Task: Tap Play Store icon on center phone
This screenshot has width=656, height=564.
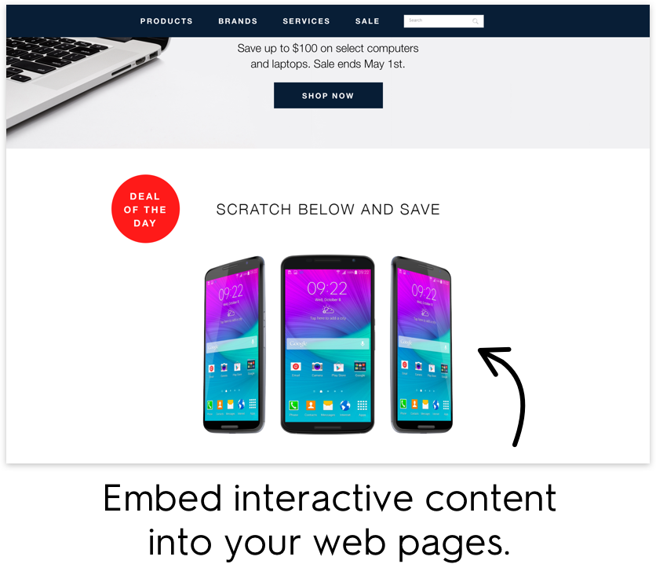Action: tap(338, 367)
